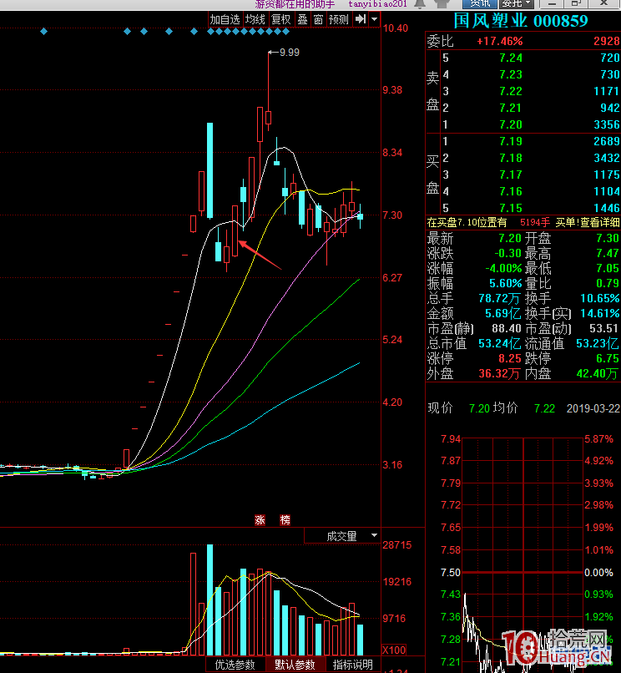Select sell level 4 at 7.23
The width and height of the screenshot is (621, 673).
pyautogui.click(x=523, y=74)
